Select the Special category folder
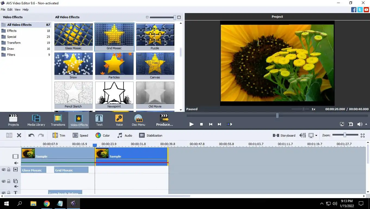Screen dimensions: 370x209 click(26, 37)
